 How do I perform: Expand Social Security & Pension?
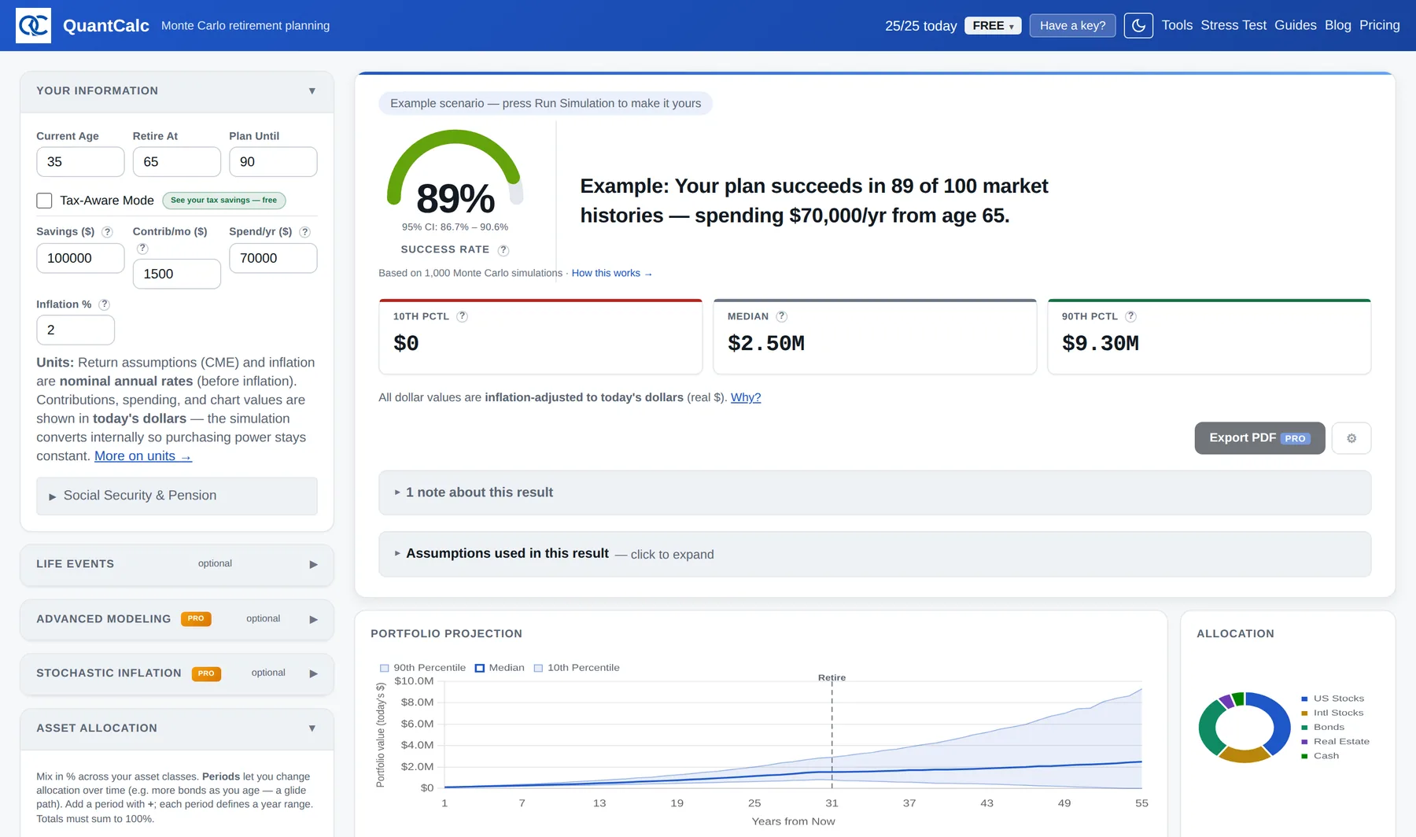(x=177, y=496)
